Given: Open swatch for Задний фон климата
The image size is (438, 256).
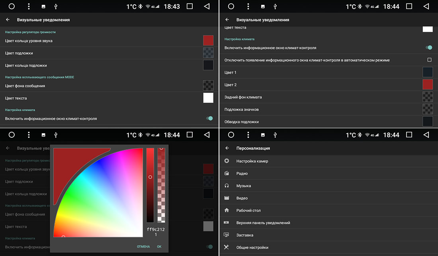Looking at the screenshot, I should click(428, 97).
